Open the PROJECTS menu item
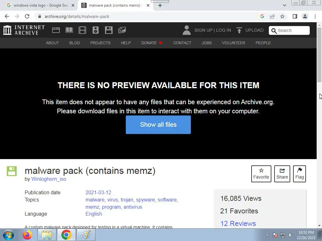The width and height of the screenshot is (322, 241). tap(100, 43)
